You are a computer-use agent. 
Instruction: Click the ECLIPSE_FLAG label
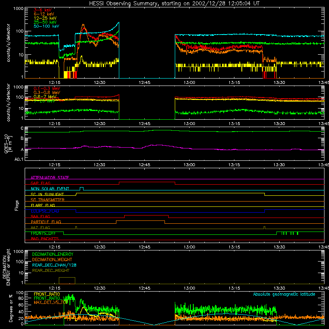click(x=45, y=211)
